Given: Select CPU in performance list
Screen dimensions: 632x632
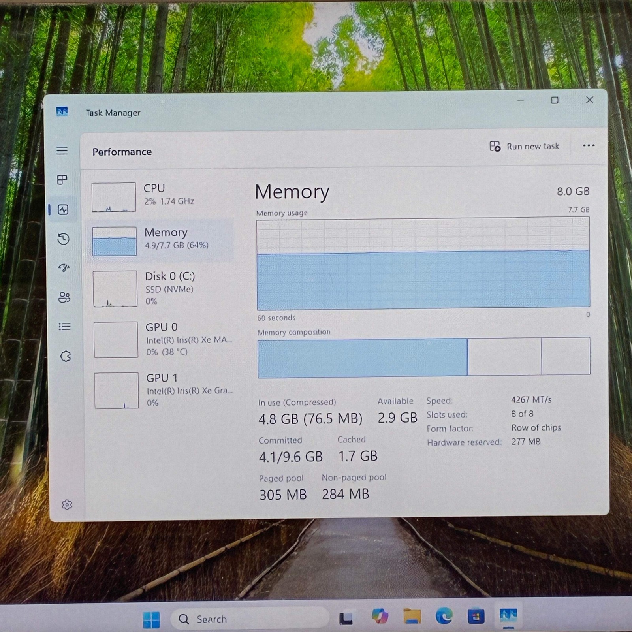Looking at the screenshot, I should point(160,196).
